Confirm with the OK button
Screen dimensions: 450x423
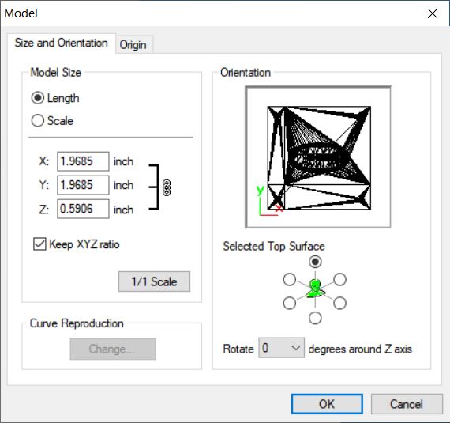pyautogui.click(x=327, y=404)
